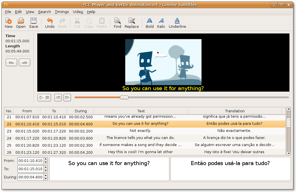This screenshot has height=192, width=296.
Task: Sort by the No. column header
Action: point(9,111)
